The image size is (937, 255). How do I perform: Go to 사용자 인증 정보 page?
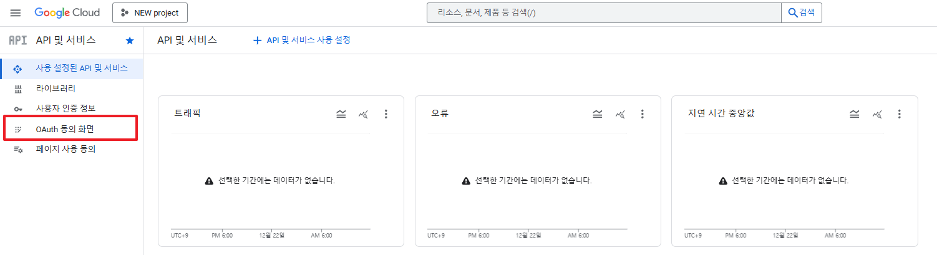pos(66,108)
